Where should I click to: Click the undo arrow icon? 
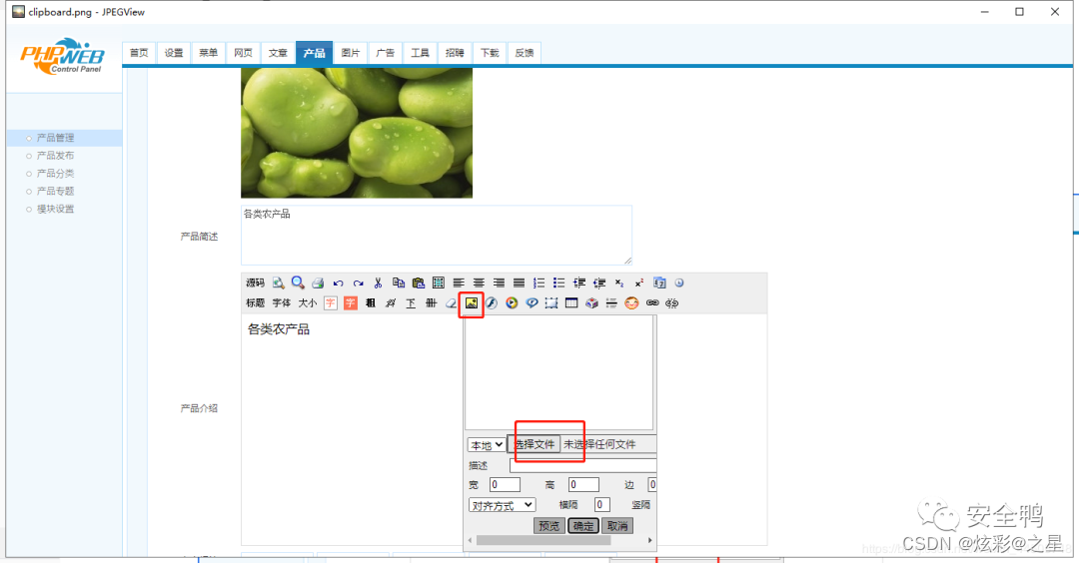pos(338,283)
